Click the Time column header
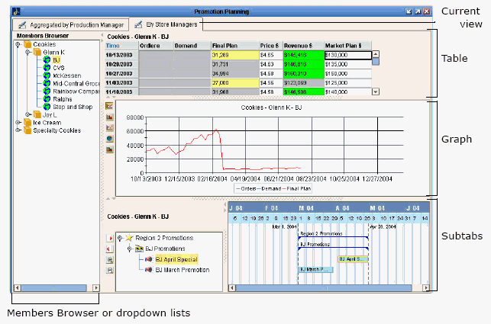This screenshot has width=491, height=324. click(121, 46)
